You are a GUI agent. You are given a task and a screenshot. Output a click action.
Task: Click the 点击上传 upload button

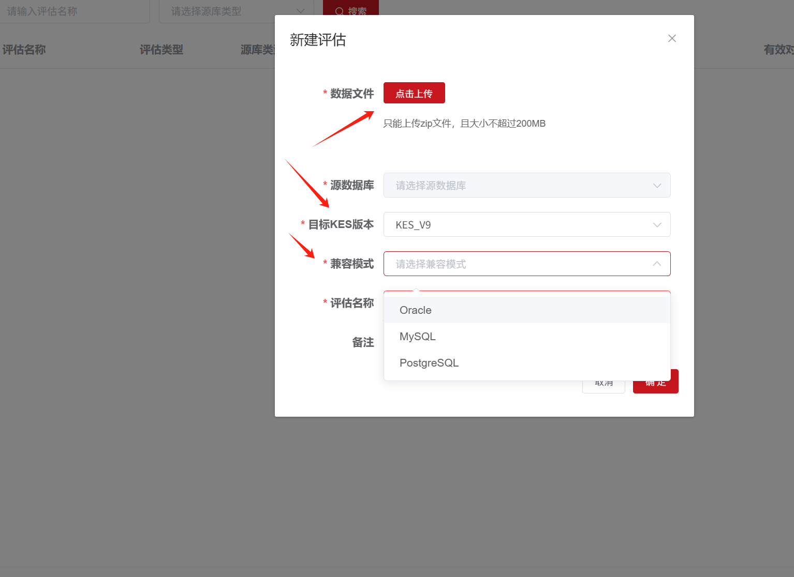[414, 93]
